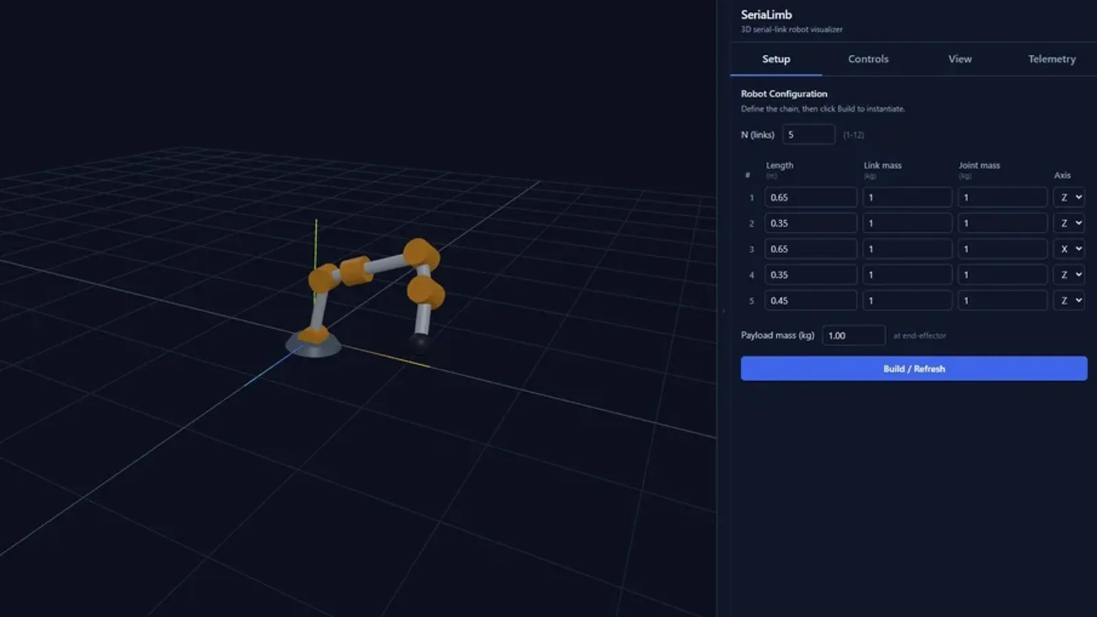The image size is (1097, 617).
Task: Click link mass field for row 4
Action: (907, 275)
